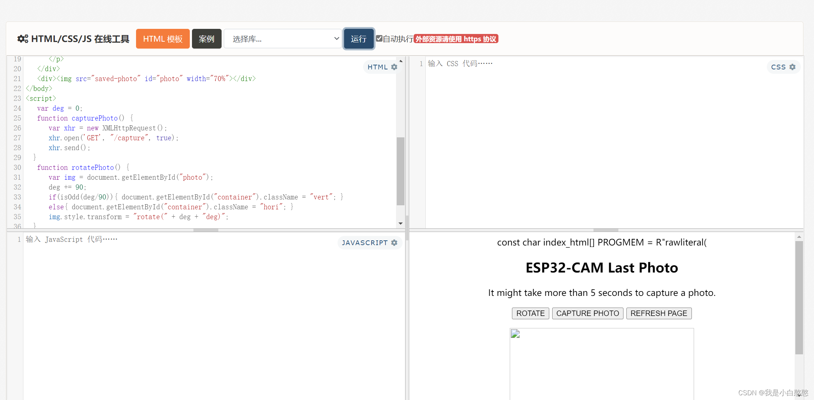Click into the CSS code input area
The width and height of the screenshot is (814, 400).
[x=614, y=142]
